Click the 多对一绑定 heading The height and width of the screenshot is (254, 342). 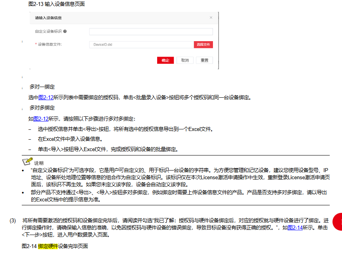[x=42, y=87]
